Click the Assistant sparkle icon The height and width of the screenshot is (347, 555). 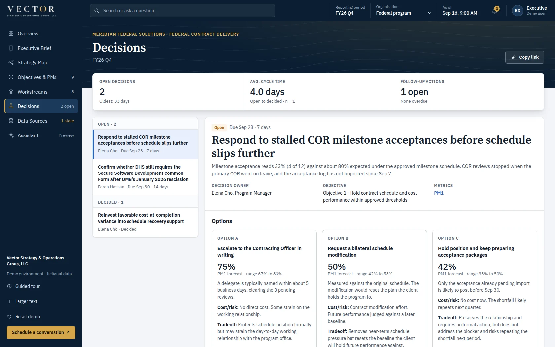[x=11, y=135]
